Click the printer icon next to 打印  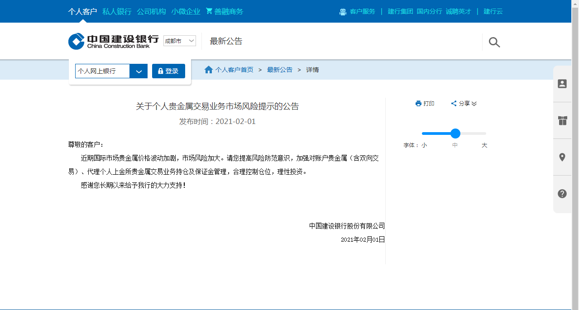click(x=418, y=103)
